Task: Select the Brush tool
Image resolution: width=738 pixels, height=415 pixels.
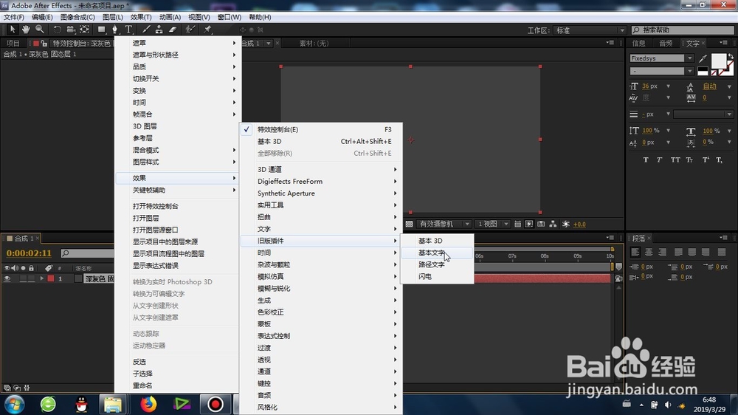Action: [x=146, y=30]
